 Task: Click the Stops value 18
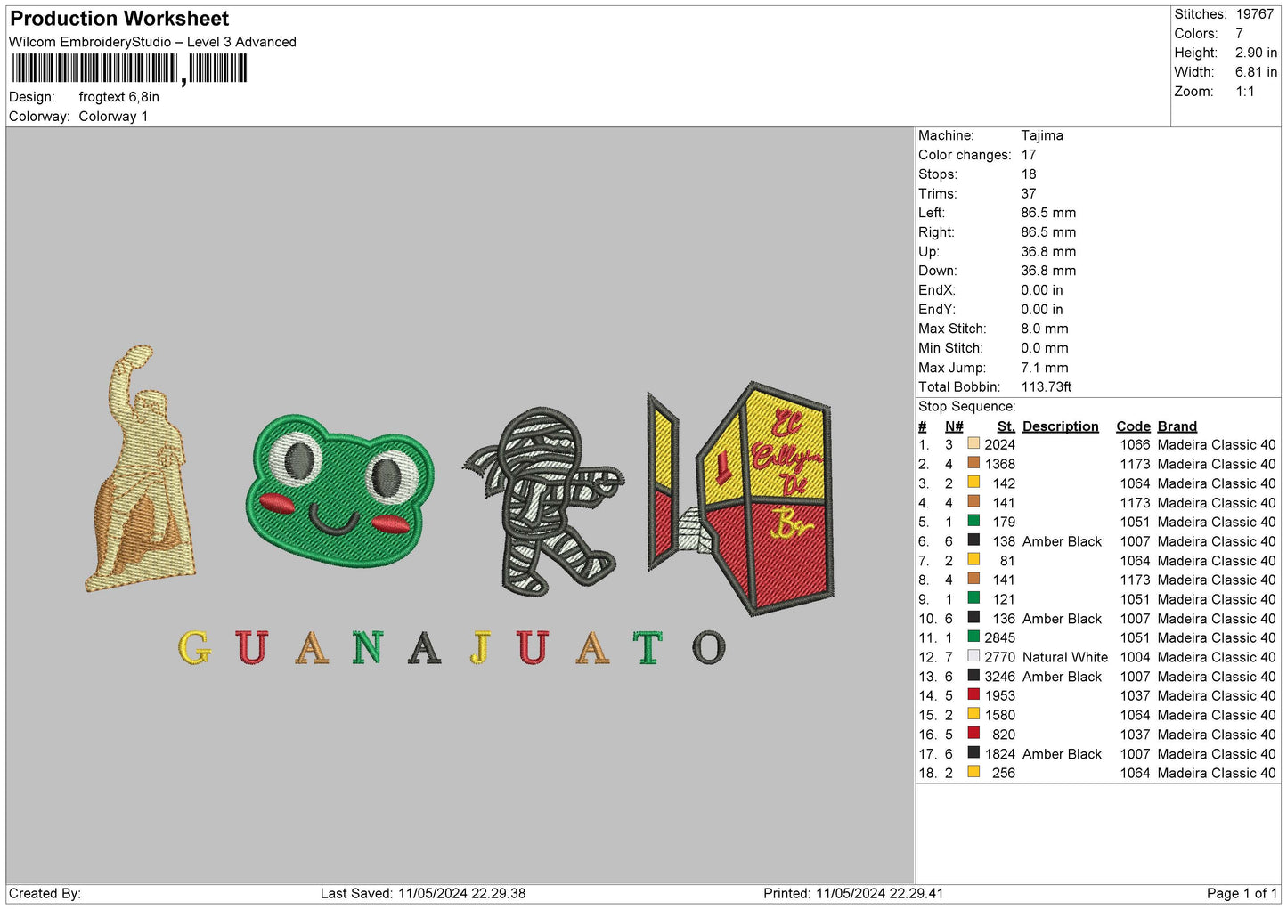pyautogui.click(x=1028, y=174)
